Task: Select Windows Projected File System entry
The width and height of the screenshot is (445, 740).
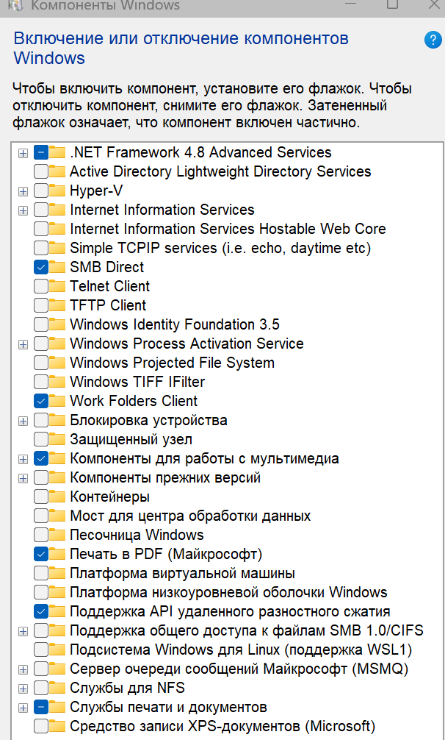Action: 172,363
